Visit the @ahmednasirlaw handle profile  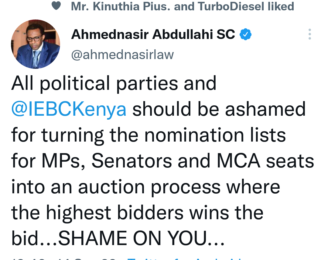122,55
